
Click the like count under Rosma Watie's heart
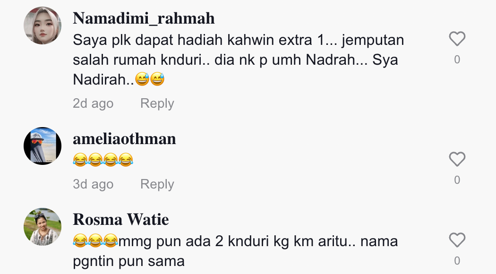coord(457,261)
